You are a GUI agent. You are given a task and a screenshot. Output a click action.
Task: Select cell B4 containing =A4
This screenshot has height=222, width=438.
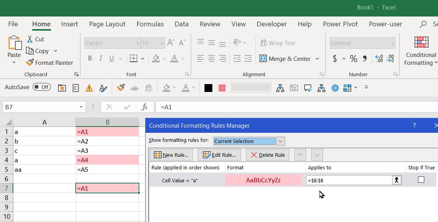click(x=107, y=160)
